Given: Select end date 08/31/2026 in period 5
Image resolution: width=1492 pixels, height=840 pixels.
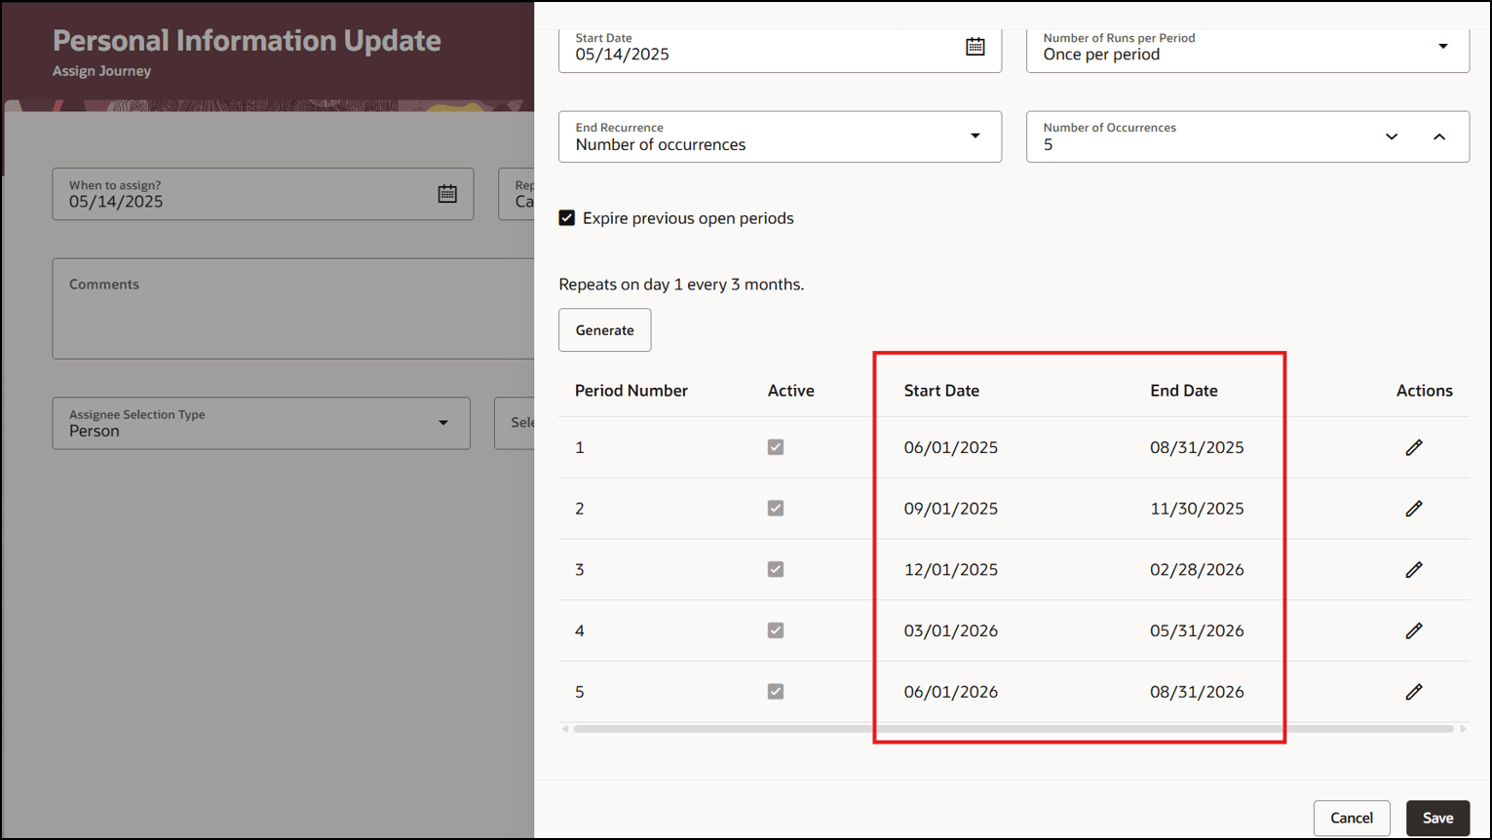Looking at the screenshot, I should pyautogui.click(x=1197, y=692).
